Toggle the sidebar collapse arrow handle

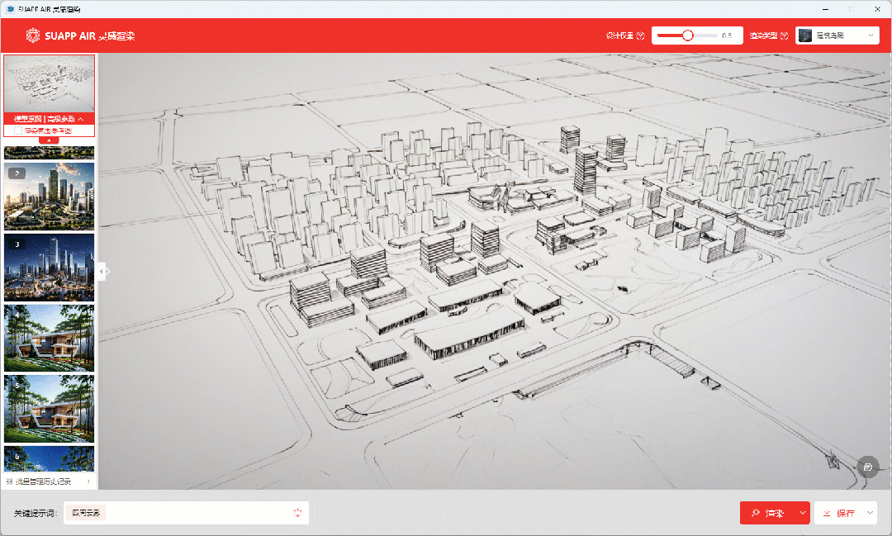tap(102, 271)
